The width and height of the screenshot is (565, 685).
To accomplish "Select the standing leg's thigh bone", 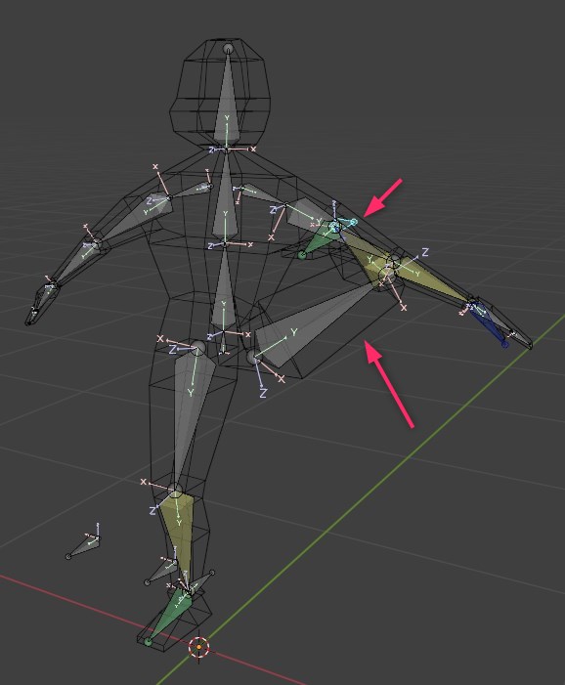I will click(190, 412).
